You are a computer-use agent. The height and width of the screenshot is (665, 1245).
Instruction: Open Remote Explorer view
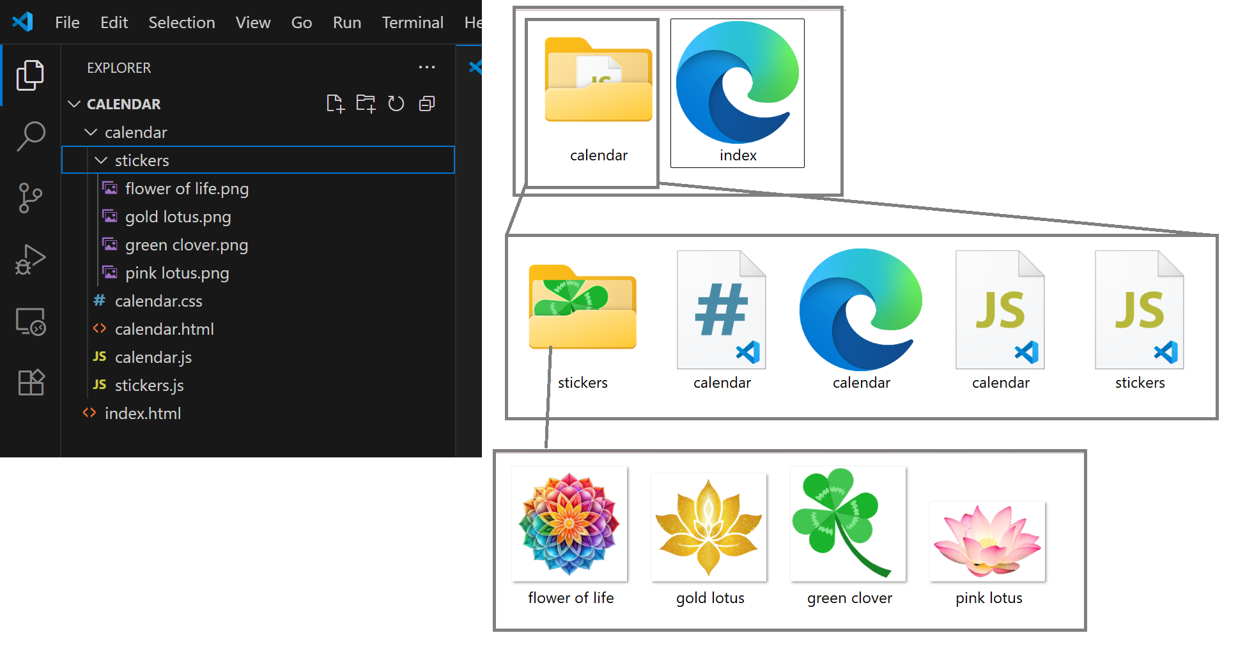pos(30,321)
